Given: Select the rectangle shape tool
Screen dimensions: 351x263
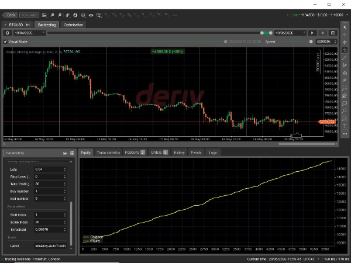Looking at the screenshot, I should point(345,103).
